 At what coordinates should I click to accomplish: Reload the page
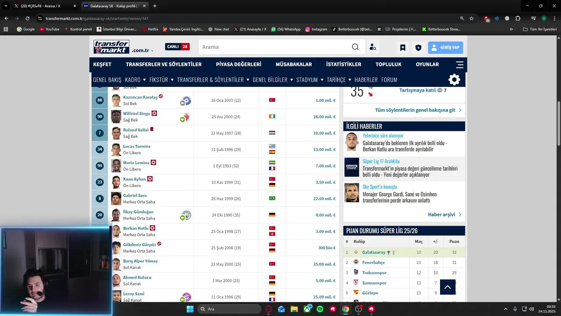click(27, 18)
